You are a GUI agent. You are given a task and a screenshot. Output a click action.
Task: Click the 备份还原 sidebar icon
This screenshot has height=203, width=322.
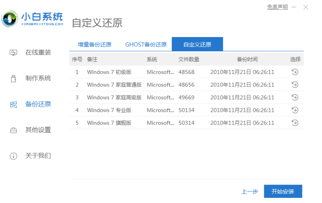click(13, 104)
